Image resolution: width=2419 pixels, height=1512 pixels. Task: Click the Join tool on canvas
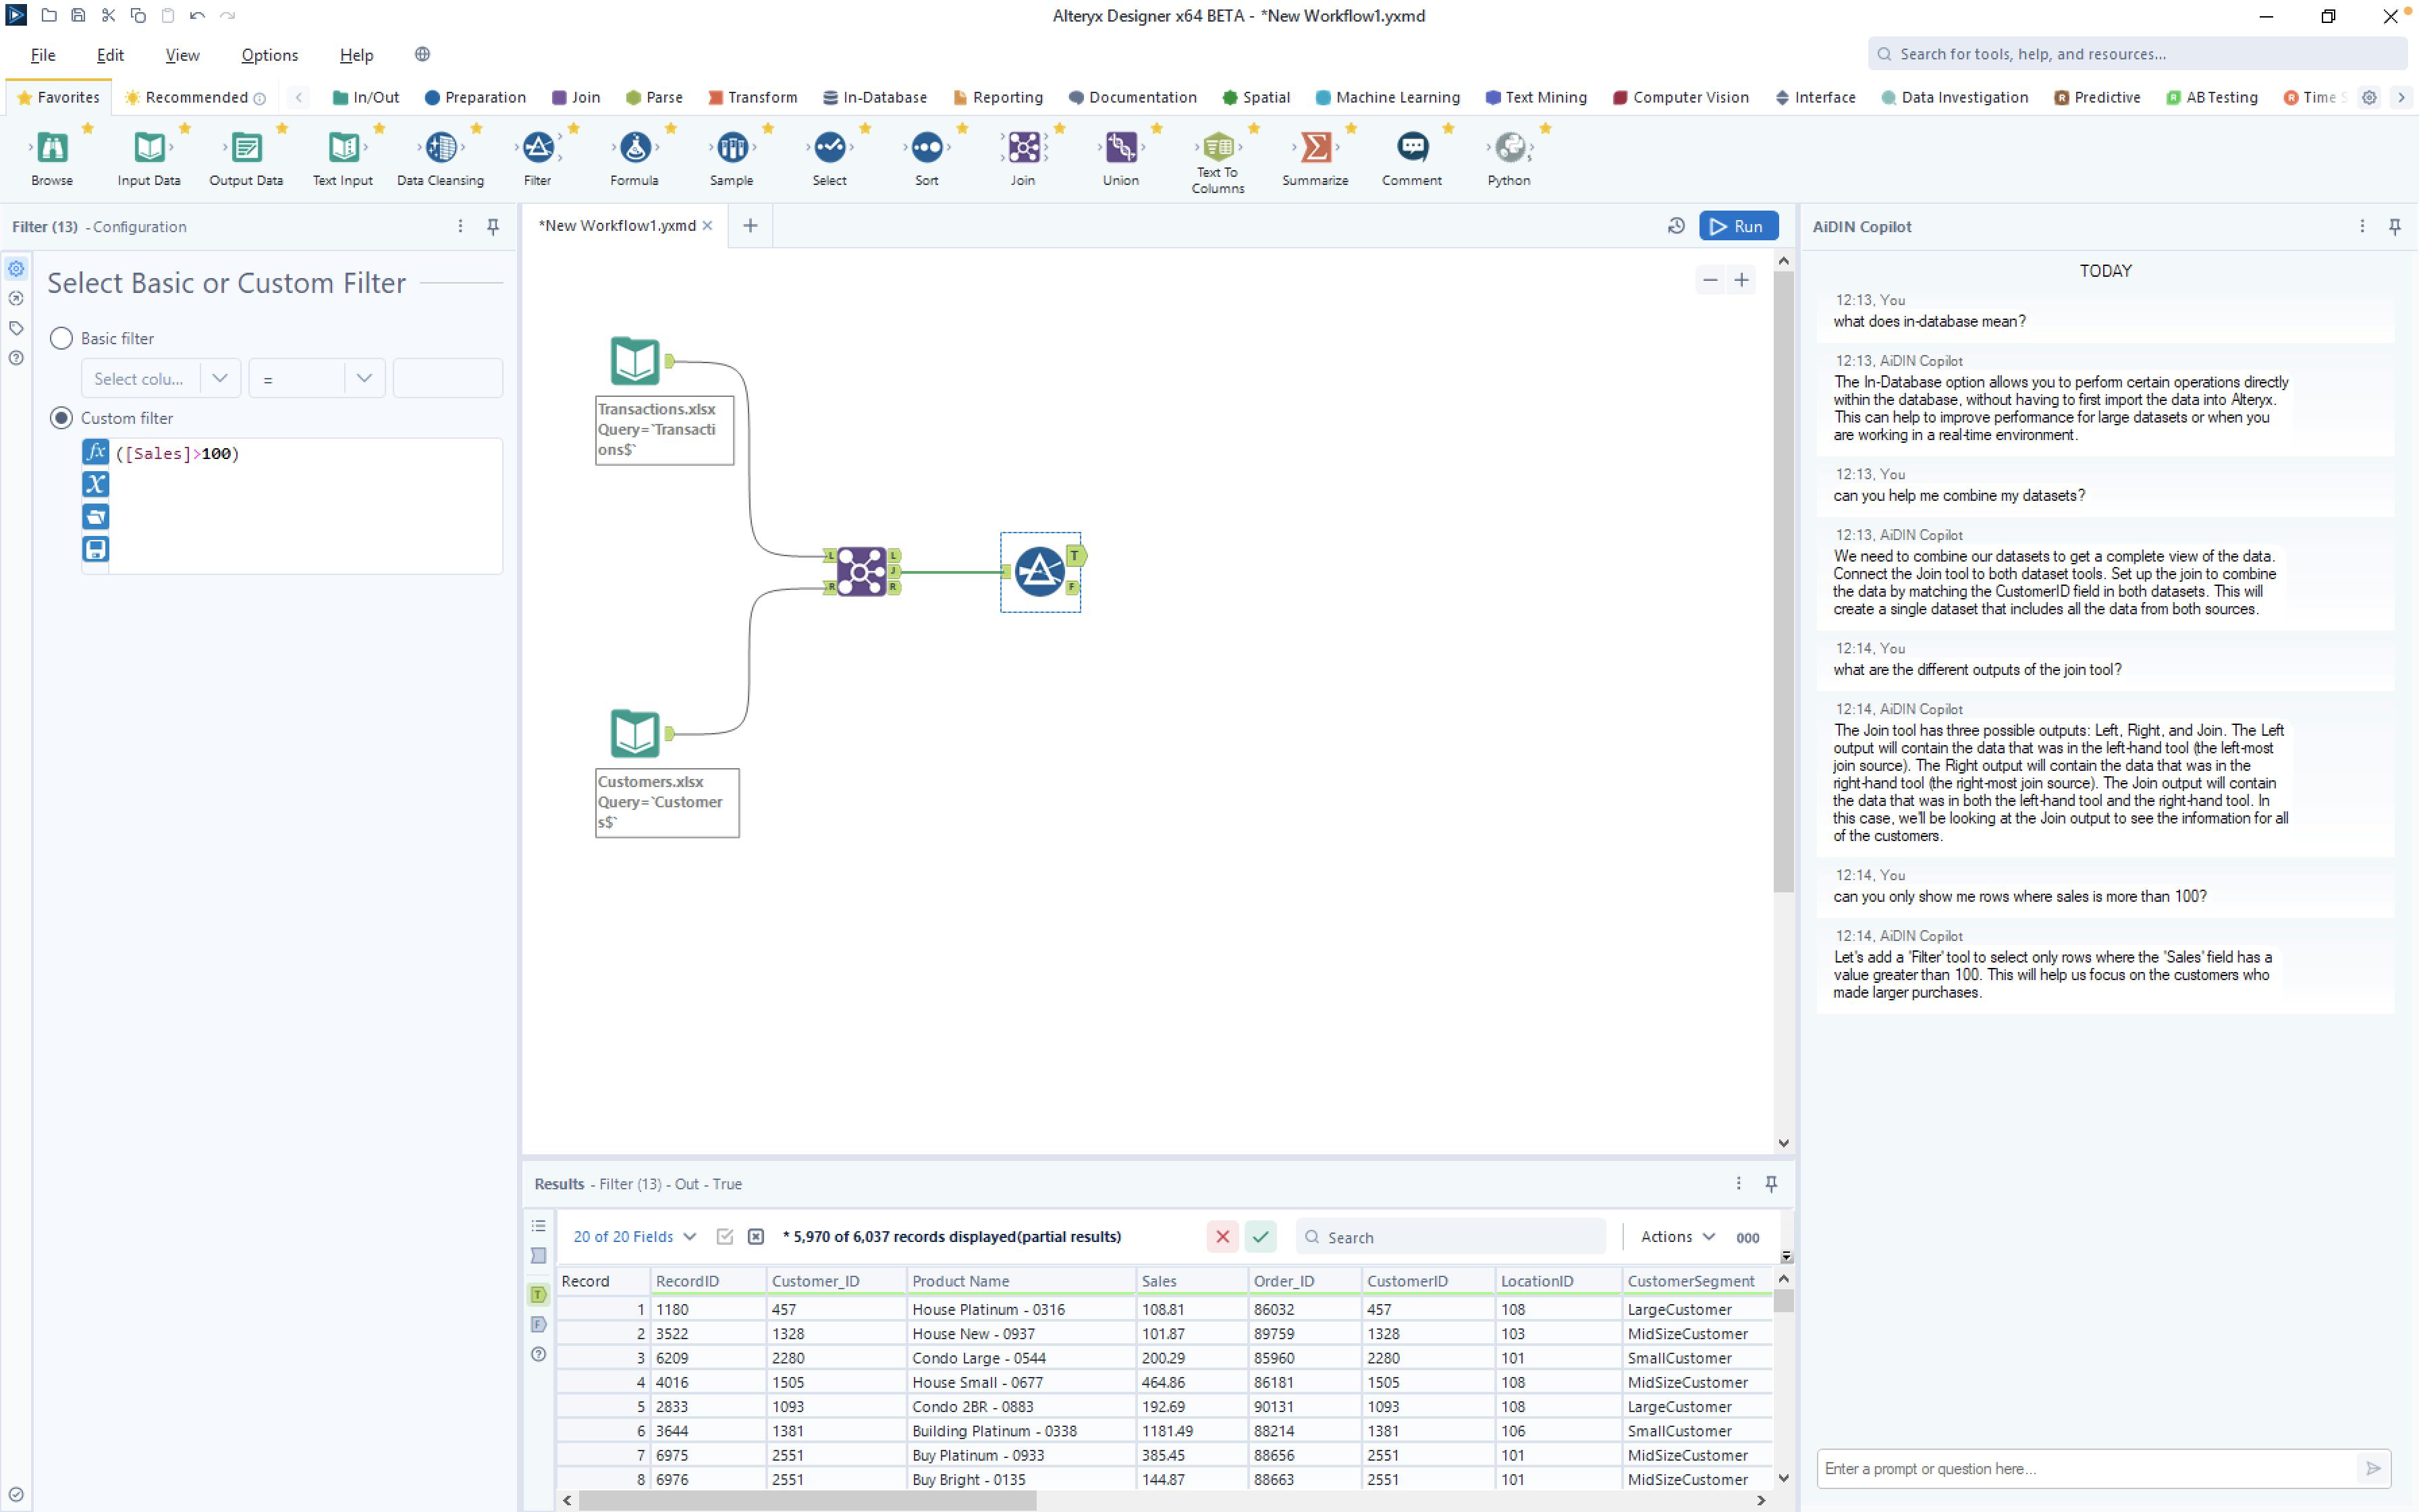[861, 571]
